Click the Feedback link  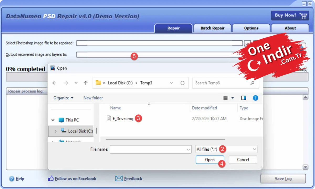pos(133,179)
